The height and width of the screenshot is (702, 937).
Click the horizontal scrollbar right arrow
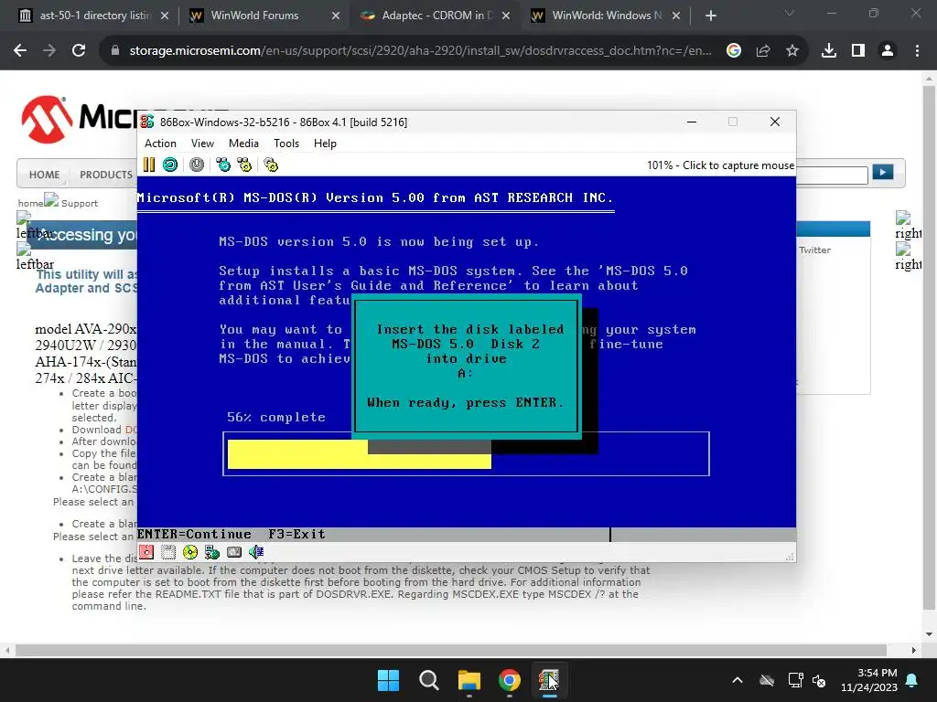(x=913, y=650)
